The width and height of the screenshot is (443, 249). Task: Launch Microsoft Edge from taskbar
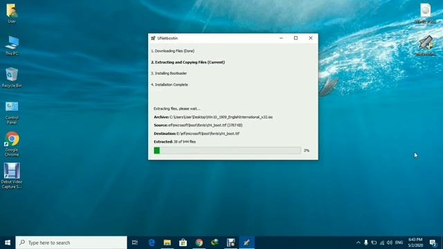(152, 243)
